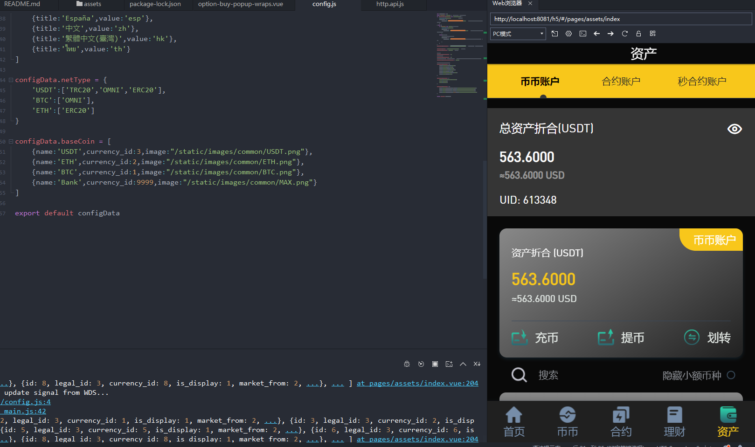Go to 合约 contract tab
755x447 pixels.
tap(621, 422)
